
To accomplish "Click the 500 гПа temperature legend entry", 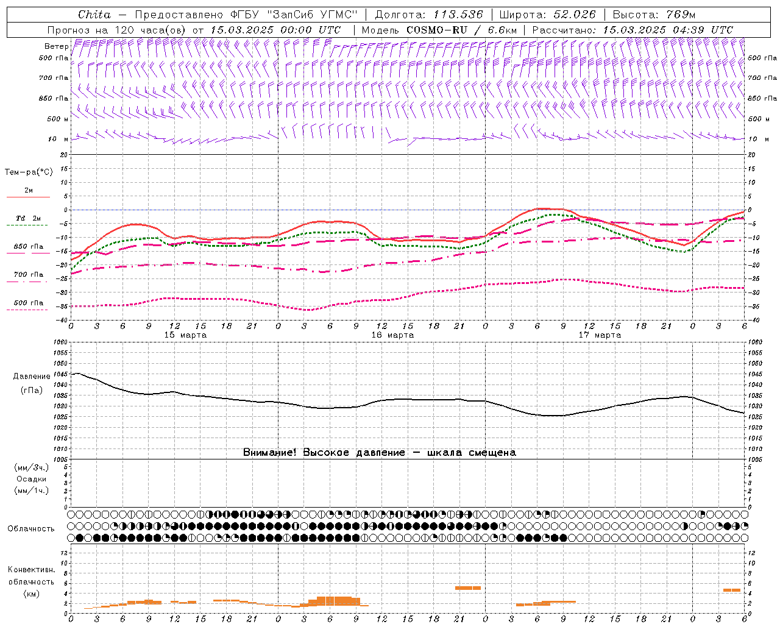I will coord(28,303).
